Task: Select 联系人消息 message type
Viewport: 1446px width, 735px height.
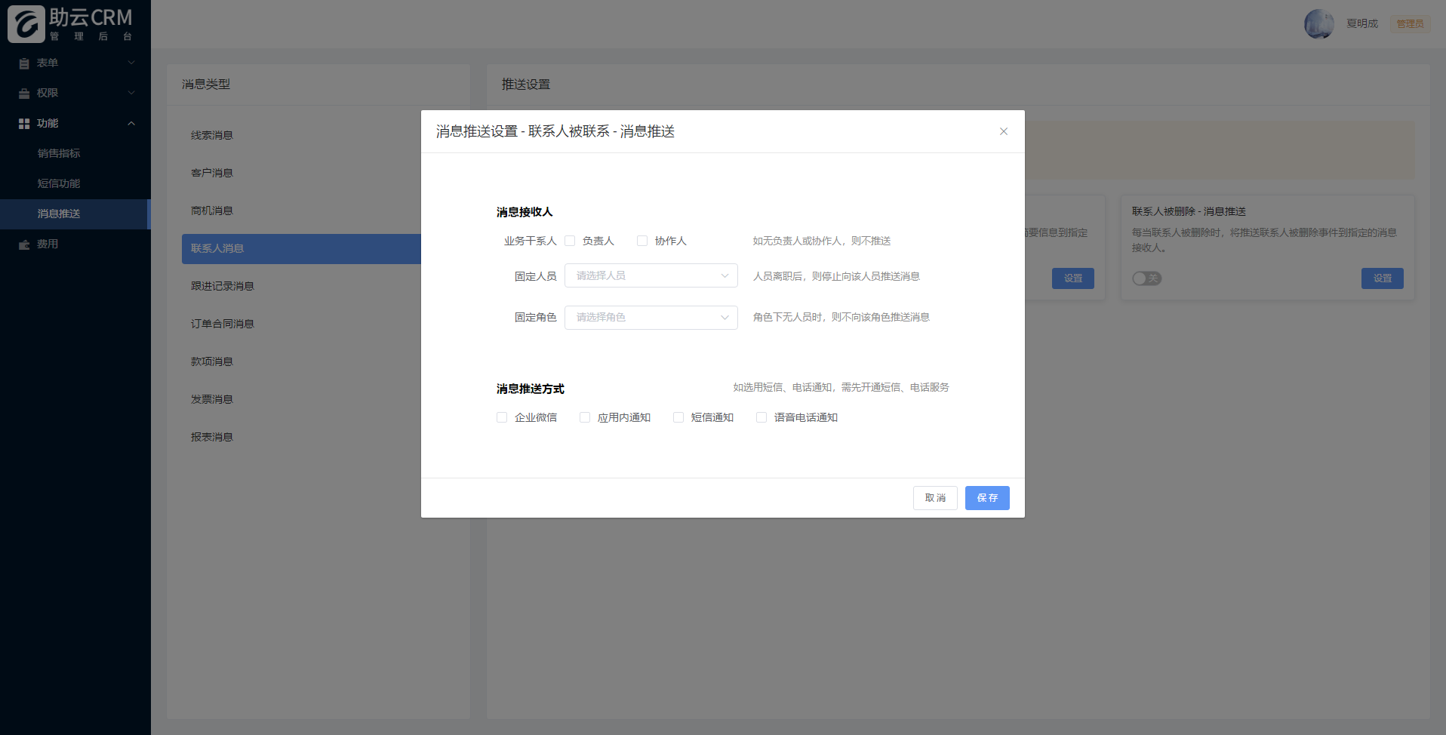Action: 301,249
